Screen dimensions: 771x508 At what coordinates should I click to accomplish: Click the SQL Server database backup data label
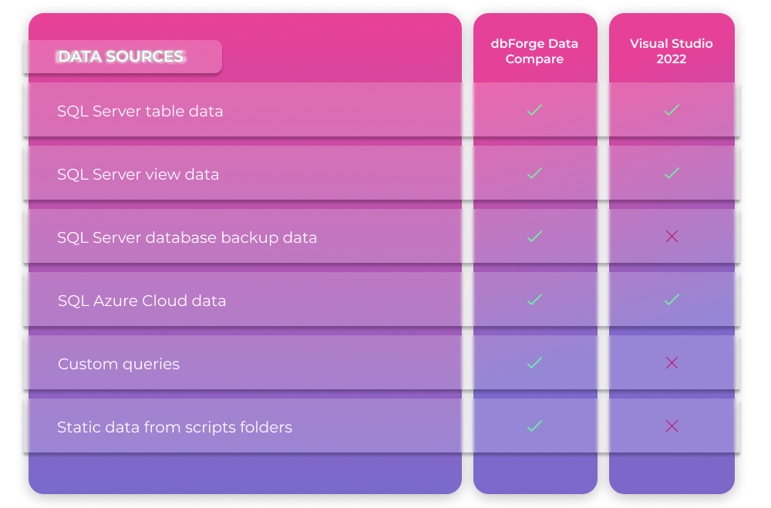click(x=187, y=238)
